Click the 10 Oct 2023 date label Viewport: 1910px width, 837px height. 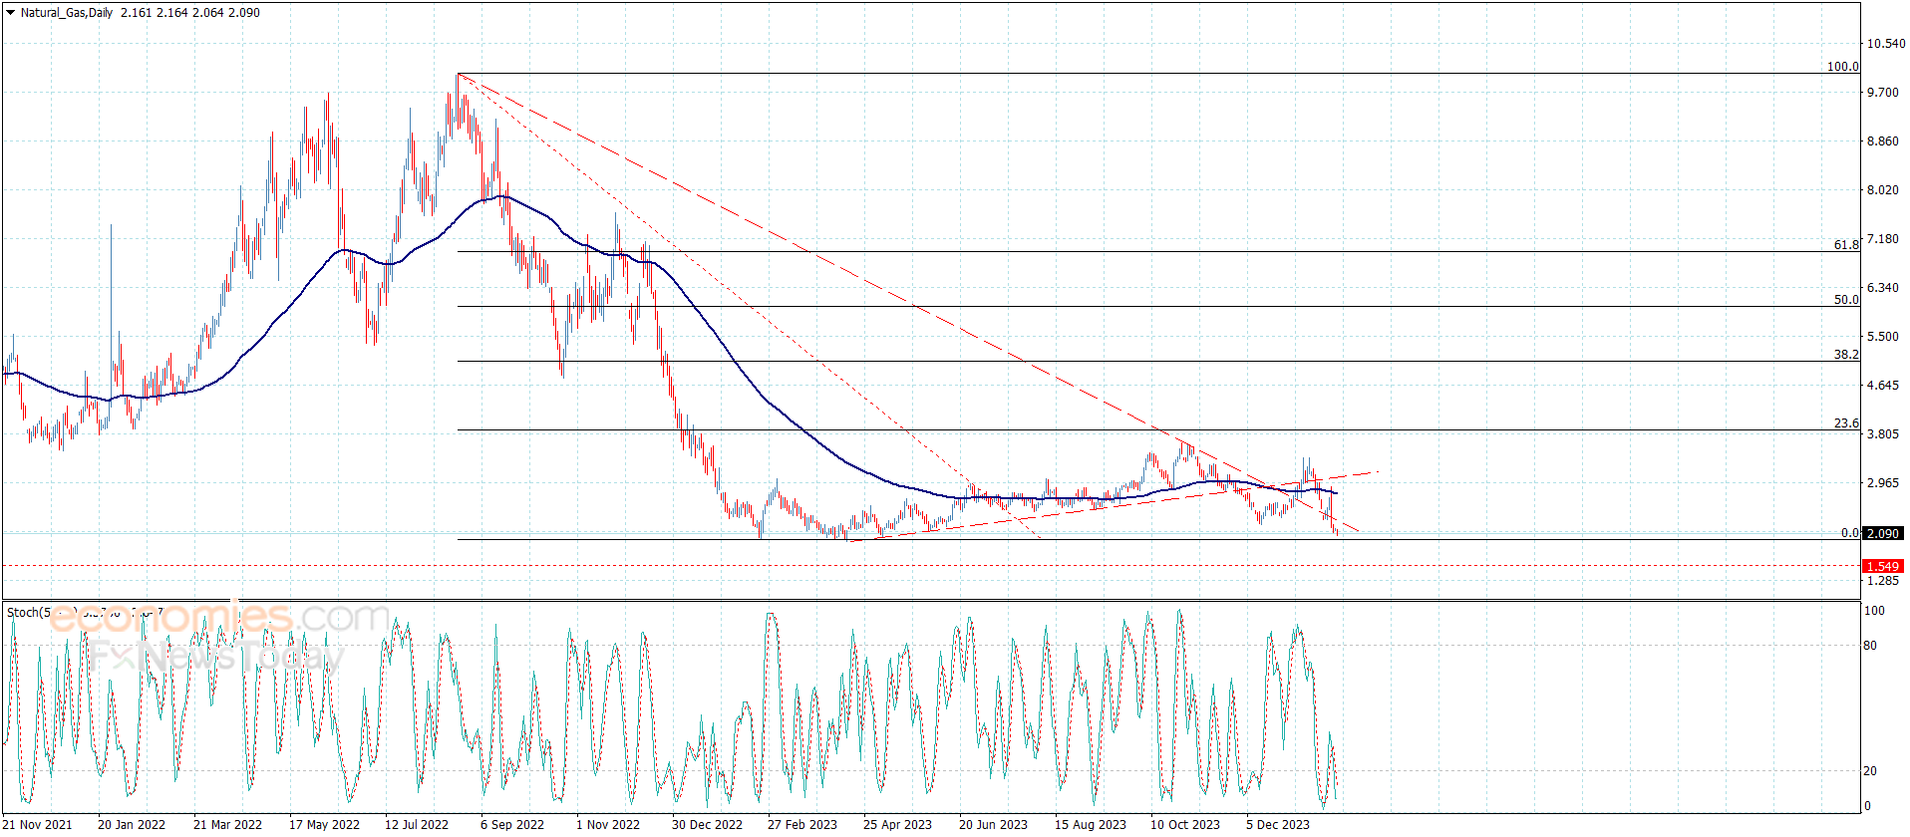point(1185,824)
